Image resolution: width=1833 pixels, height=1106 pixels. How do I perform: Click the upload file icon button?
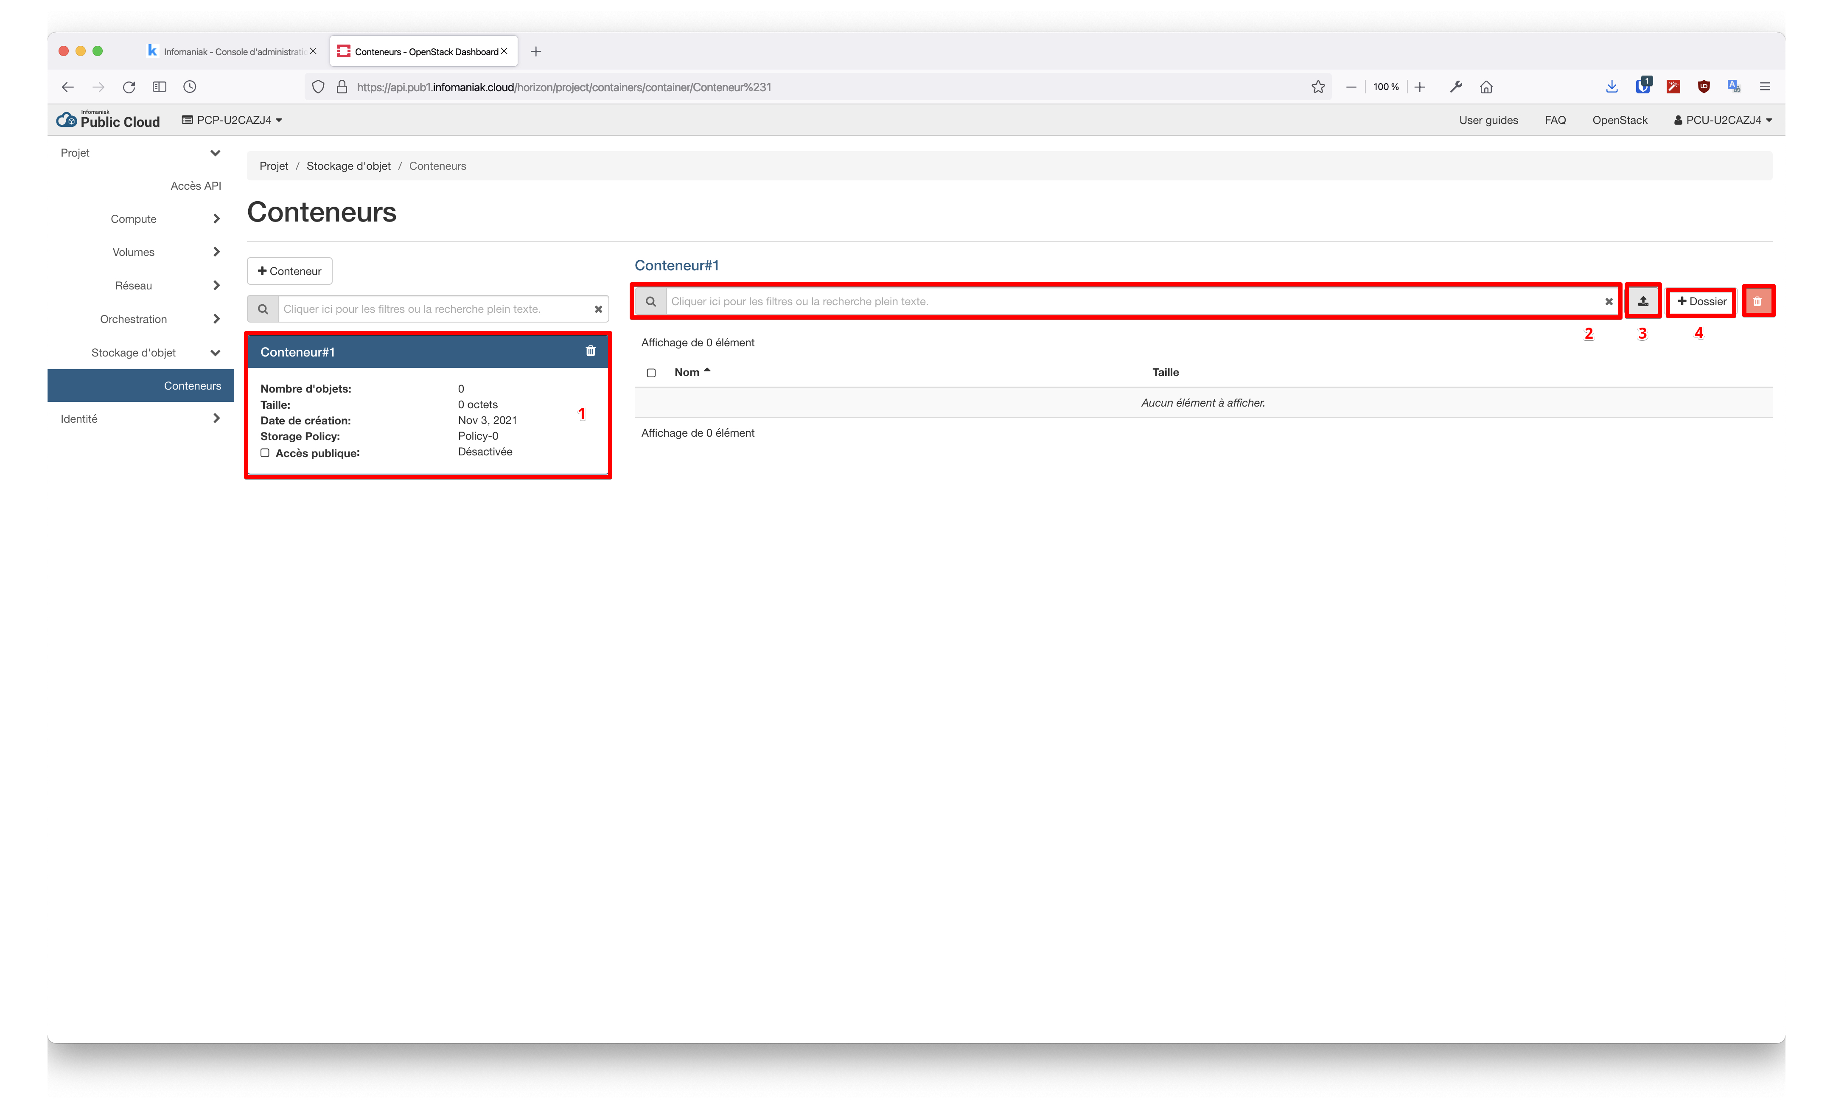pyautogui.click(x=1642, y=301)
